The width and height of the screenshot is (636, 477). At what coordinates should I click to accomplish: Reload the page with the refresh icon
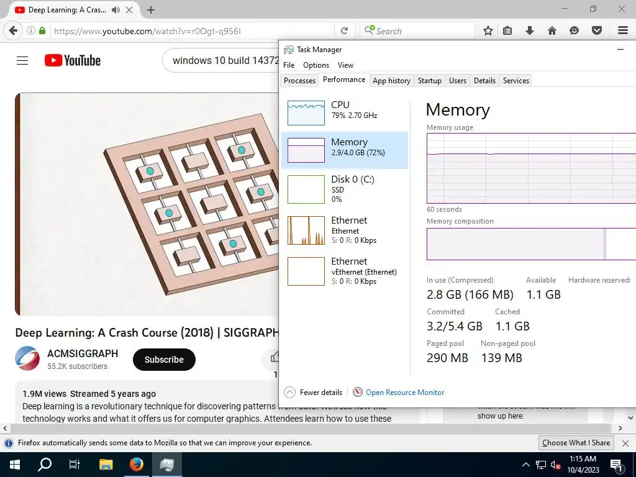point(344,31)
